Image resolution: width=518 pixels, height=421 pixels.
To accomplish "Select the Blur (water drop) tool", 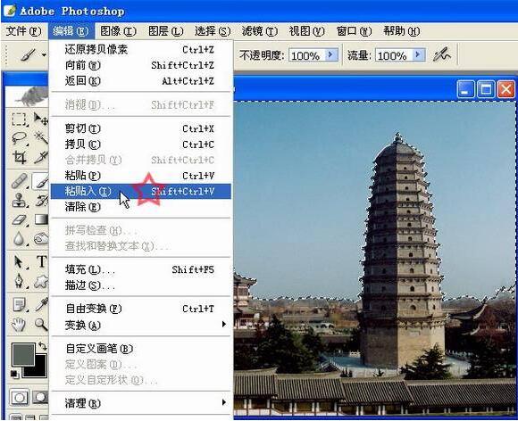I will coord(19,238).
